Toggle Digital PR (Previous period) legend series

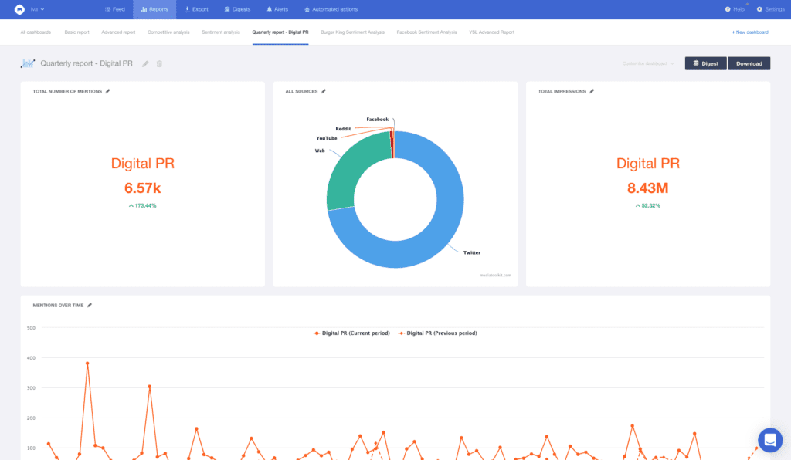[437, 333]
